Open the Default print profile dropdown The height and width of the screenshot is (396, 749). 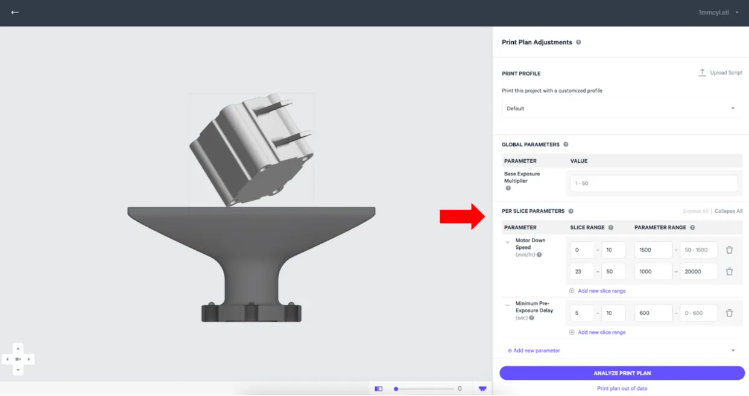pyautogui.click(x=621, y=108)
